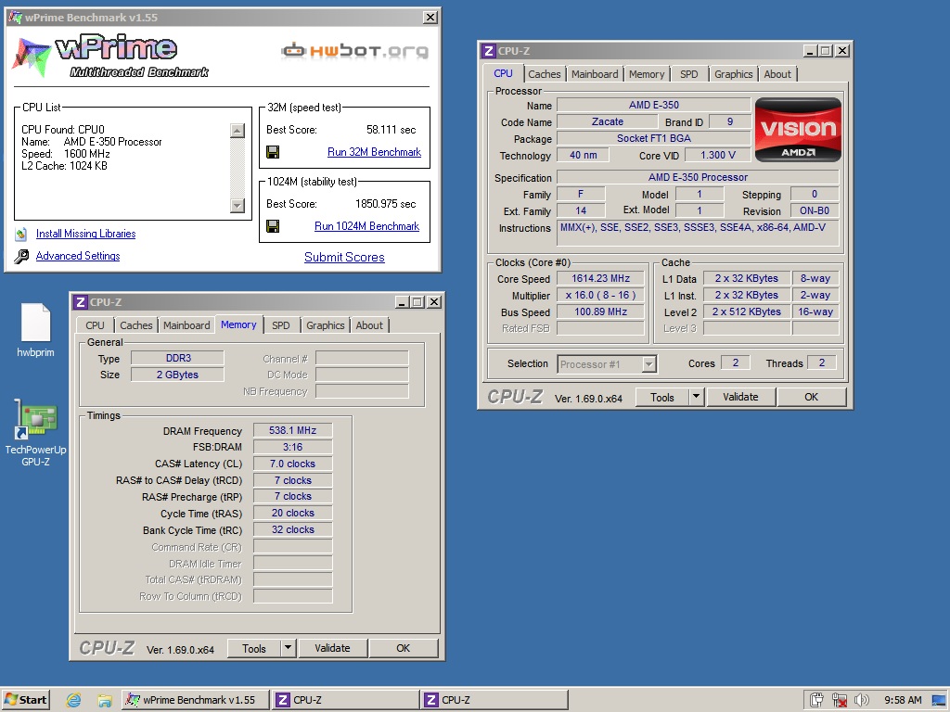This screenshot has height=712, width=950.
Task: Click the show desktop tray icon
Action: coord(940,700)
